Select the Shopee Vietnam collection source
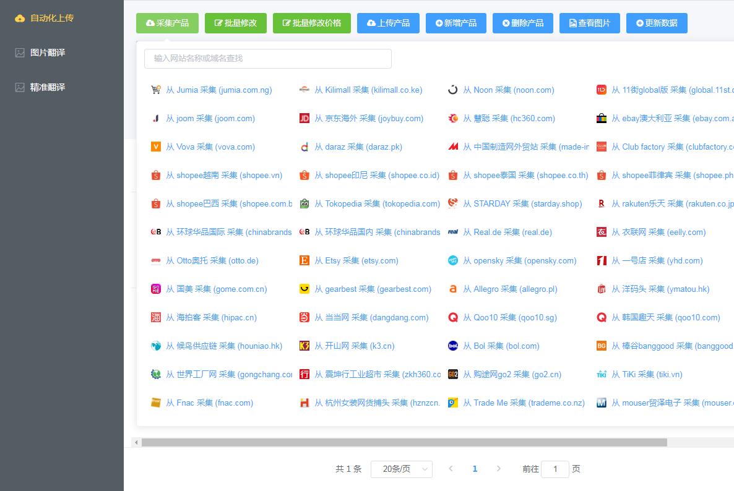734x491 pixels. (x=224, y=175)
